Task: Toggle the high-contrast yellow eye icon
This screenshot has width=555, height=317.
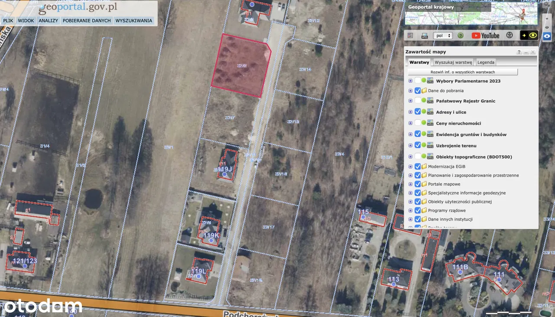Action: (x=533, y=36)
